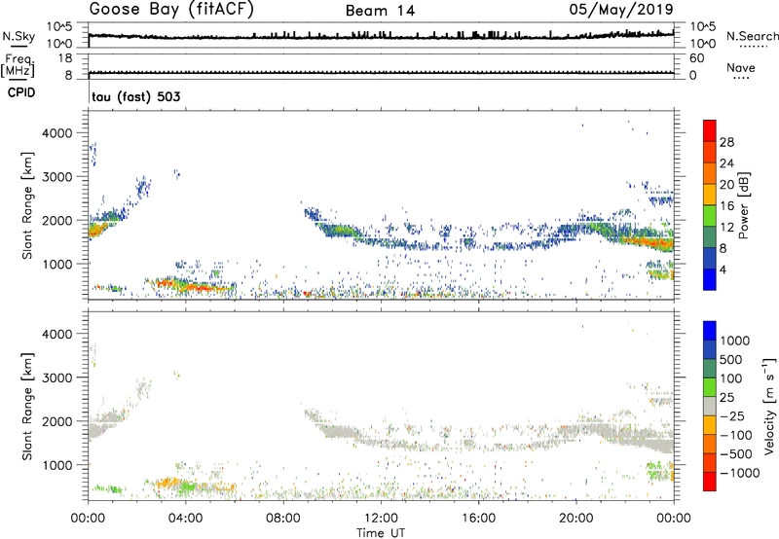The image size is (779, 539).
Task: Click the light green segment of Power color bar
Action: click(710, 215)
